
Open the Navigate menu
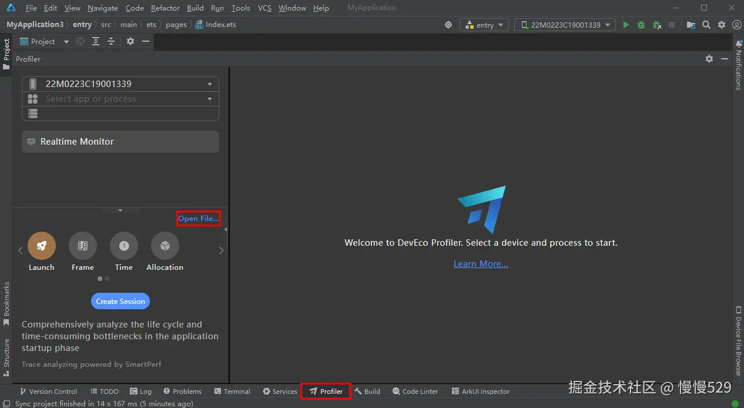coord(103,8)
